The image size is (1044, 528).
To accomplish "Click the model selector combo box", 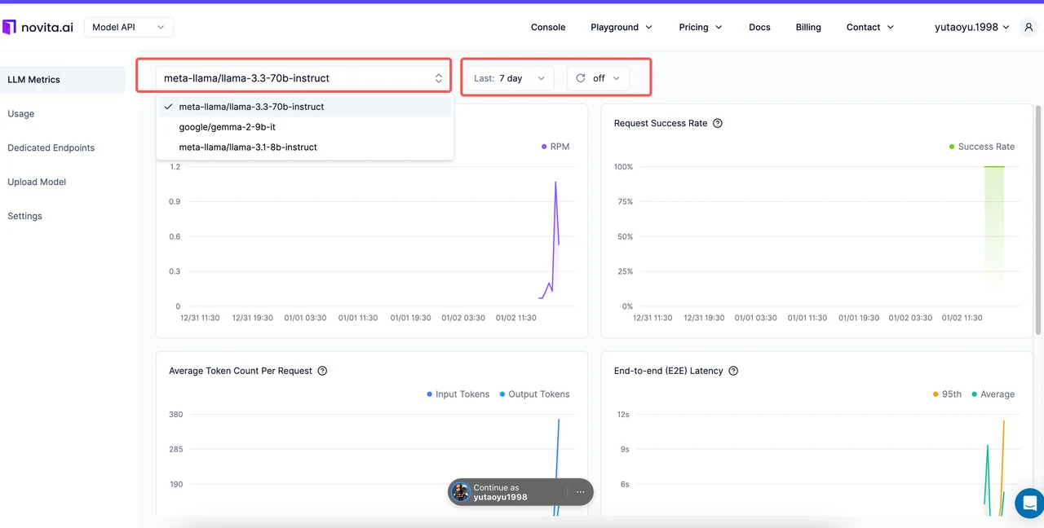I will (303, 78).
